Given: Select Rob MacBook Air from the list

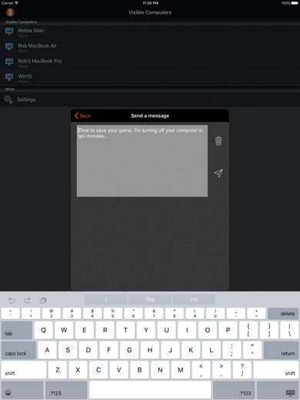Looking at the screenshot, I should [x=150, y=47].
